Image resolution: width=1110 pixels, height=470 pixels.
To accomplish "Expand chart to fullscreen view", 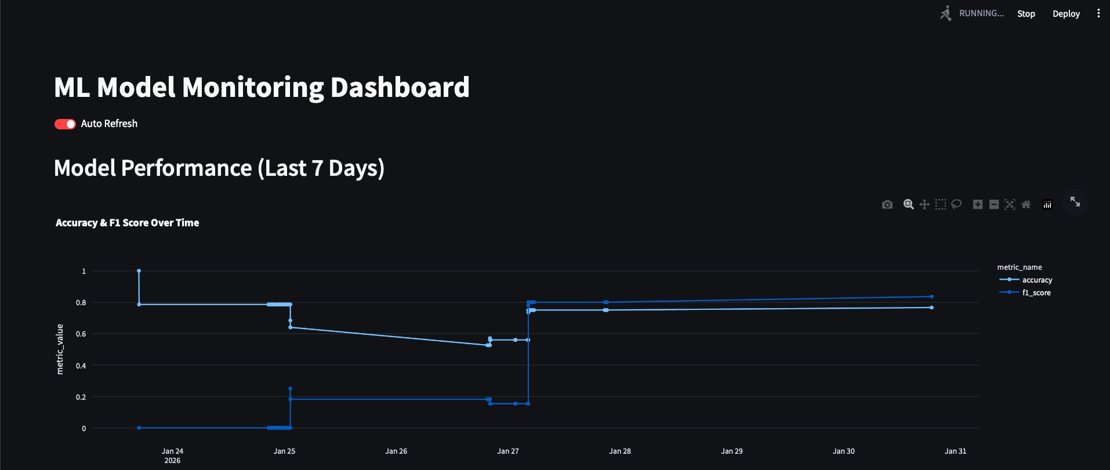I will pos(1075,201).
